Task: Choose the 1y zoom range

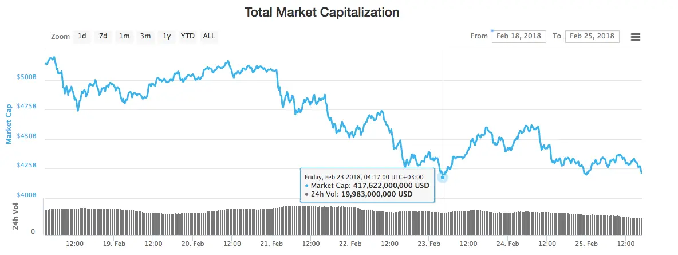Action: pyautogui.click(x=167, y=36)
